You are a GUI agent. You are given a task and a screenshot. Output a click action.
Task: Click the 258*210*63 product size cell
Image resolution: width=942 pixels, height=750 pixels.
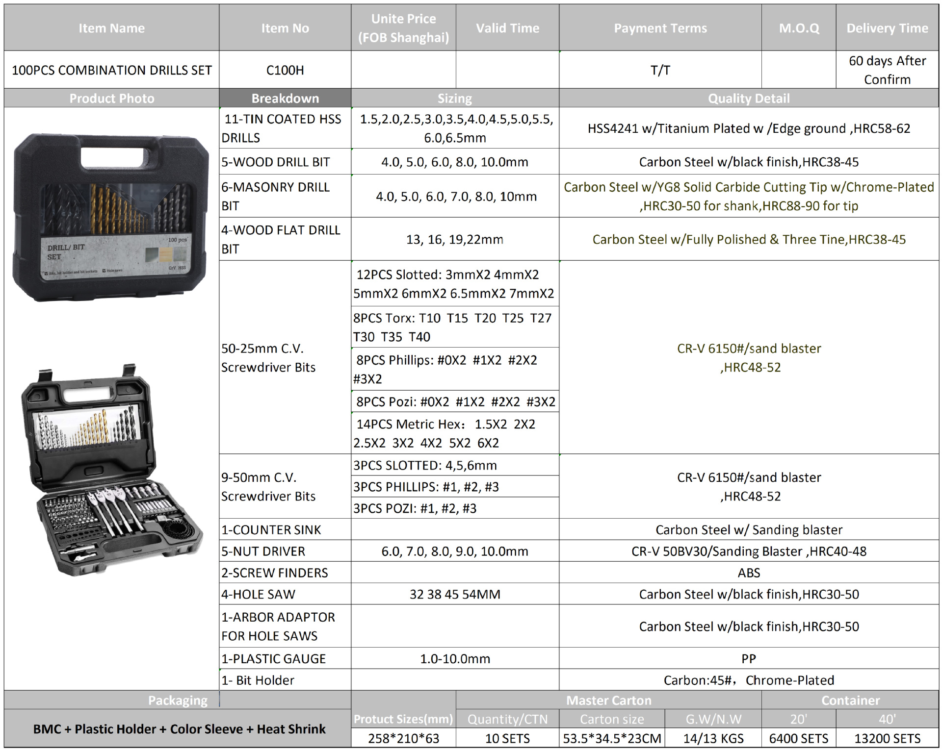[403, 738]
